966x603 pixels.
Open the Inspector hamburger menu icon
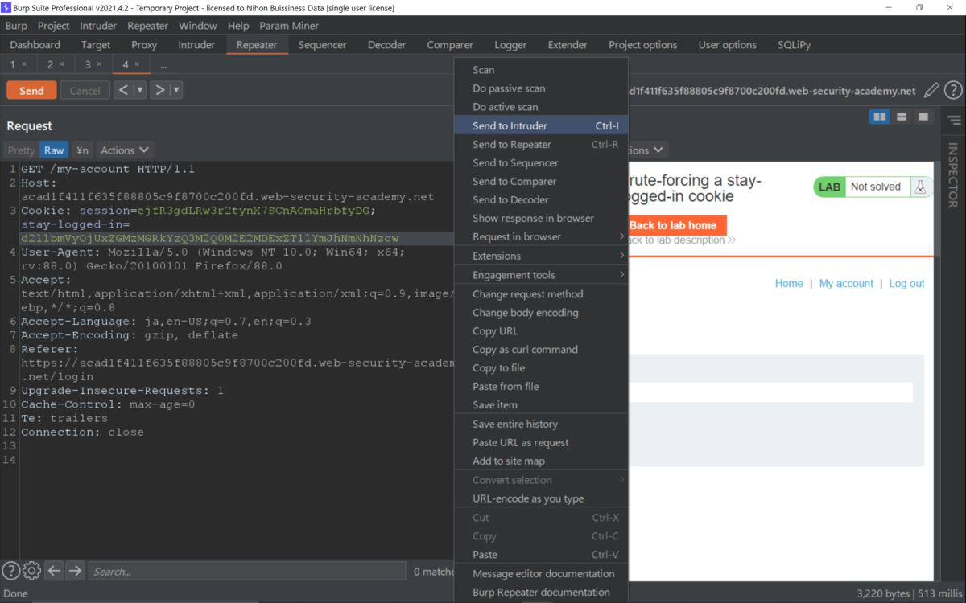954,121
